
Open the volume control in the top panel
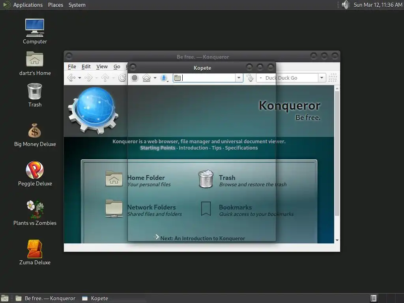345,5
